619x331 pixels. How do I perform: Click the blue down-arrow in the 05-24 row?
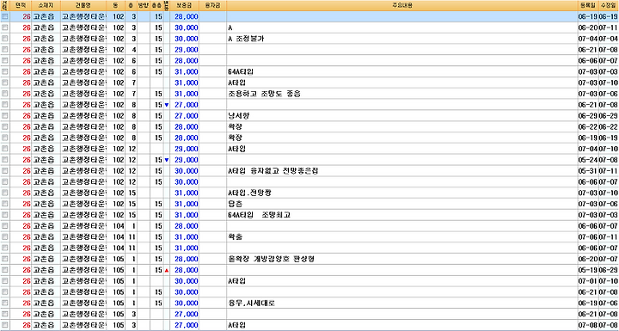[166, 160]
